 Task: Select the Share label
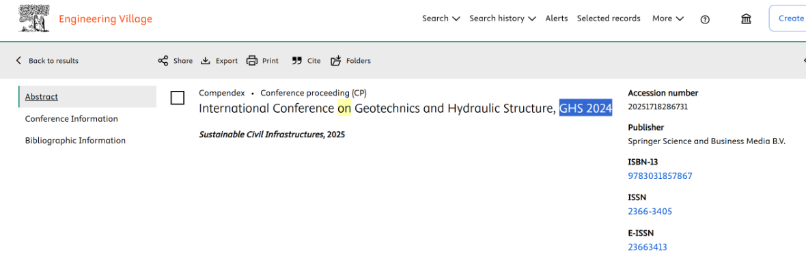183,61
